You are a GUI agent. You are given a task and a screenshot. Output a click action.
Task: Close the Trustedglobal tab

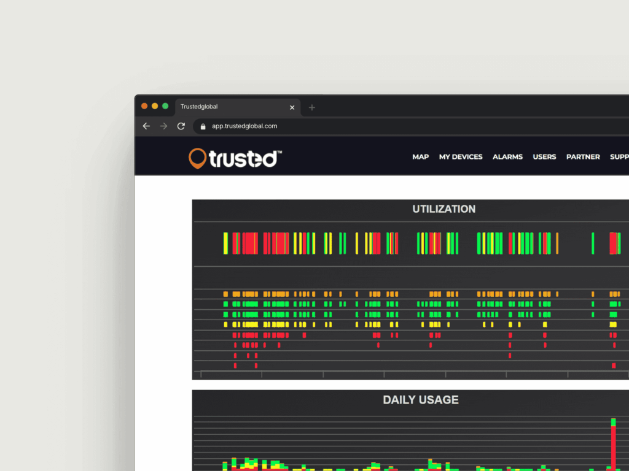coord(292,107)
